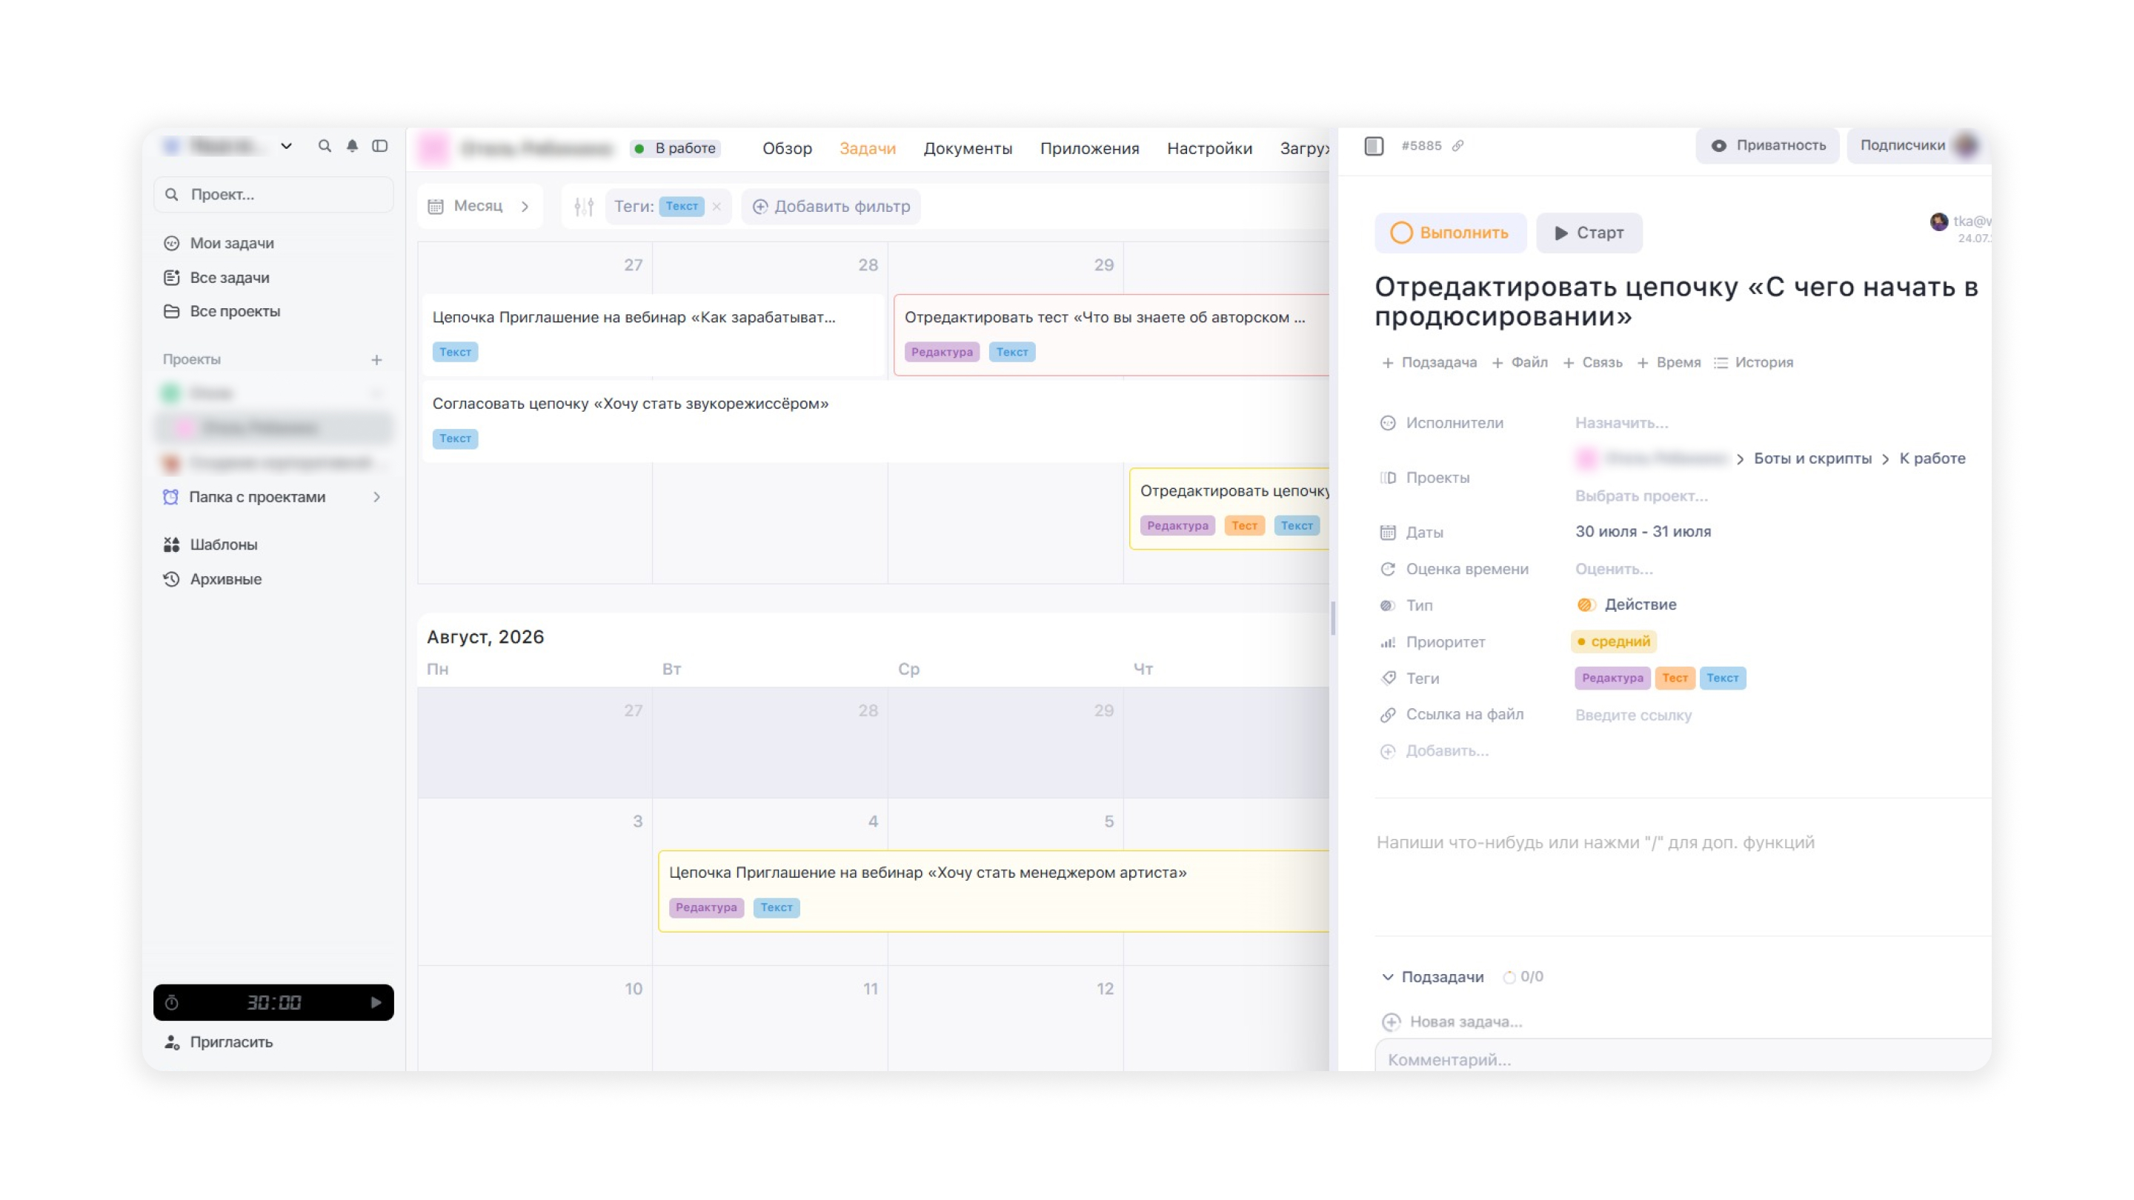Image resolution: width=2134 pixels, height=1200 pixels.
Task: Add a Связь to the task
Action: click(x=1593, y=363)
